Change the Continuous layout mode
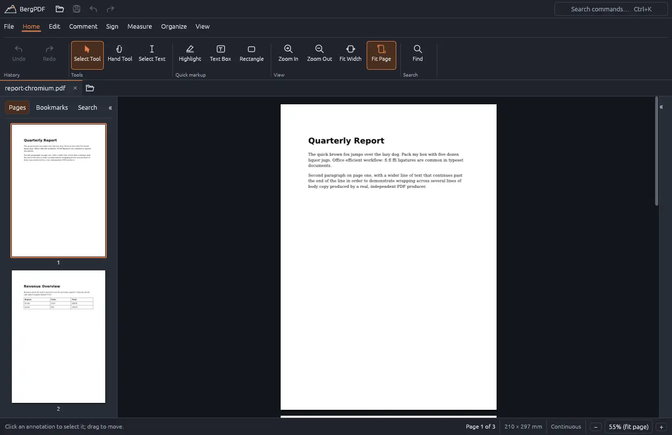 [x=566, y=427]
